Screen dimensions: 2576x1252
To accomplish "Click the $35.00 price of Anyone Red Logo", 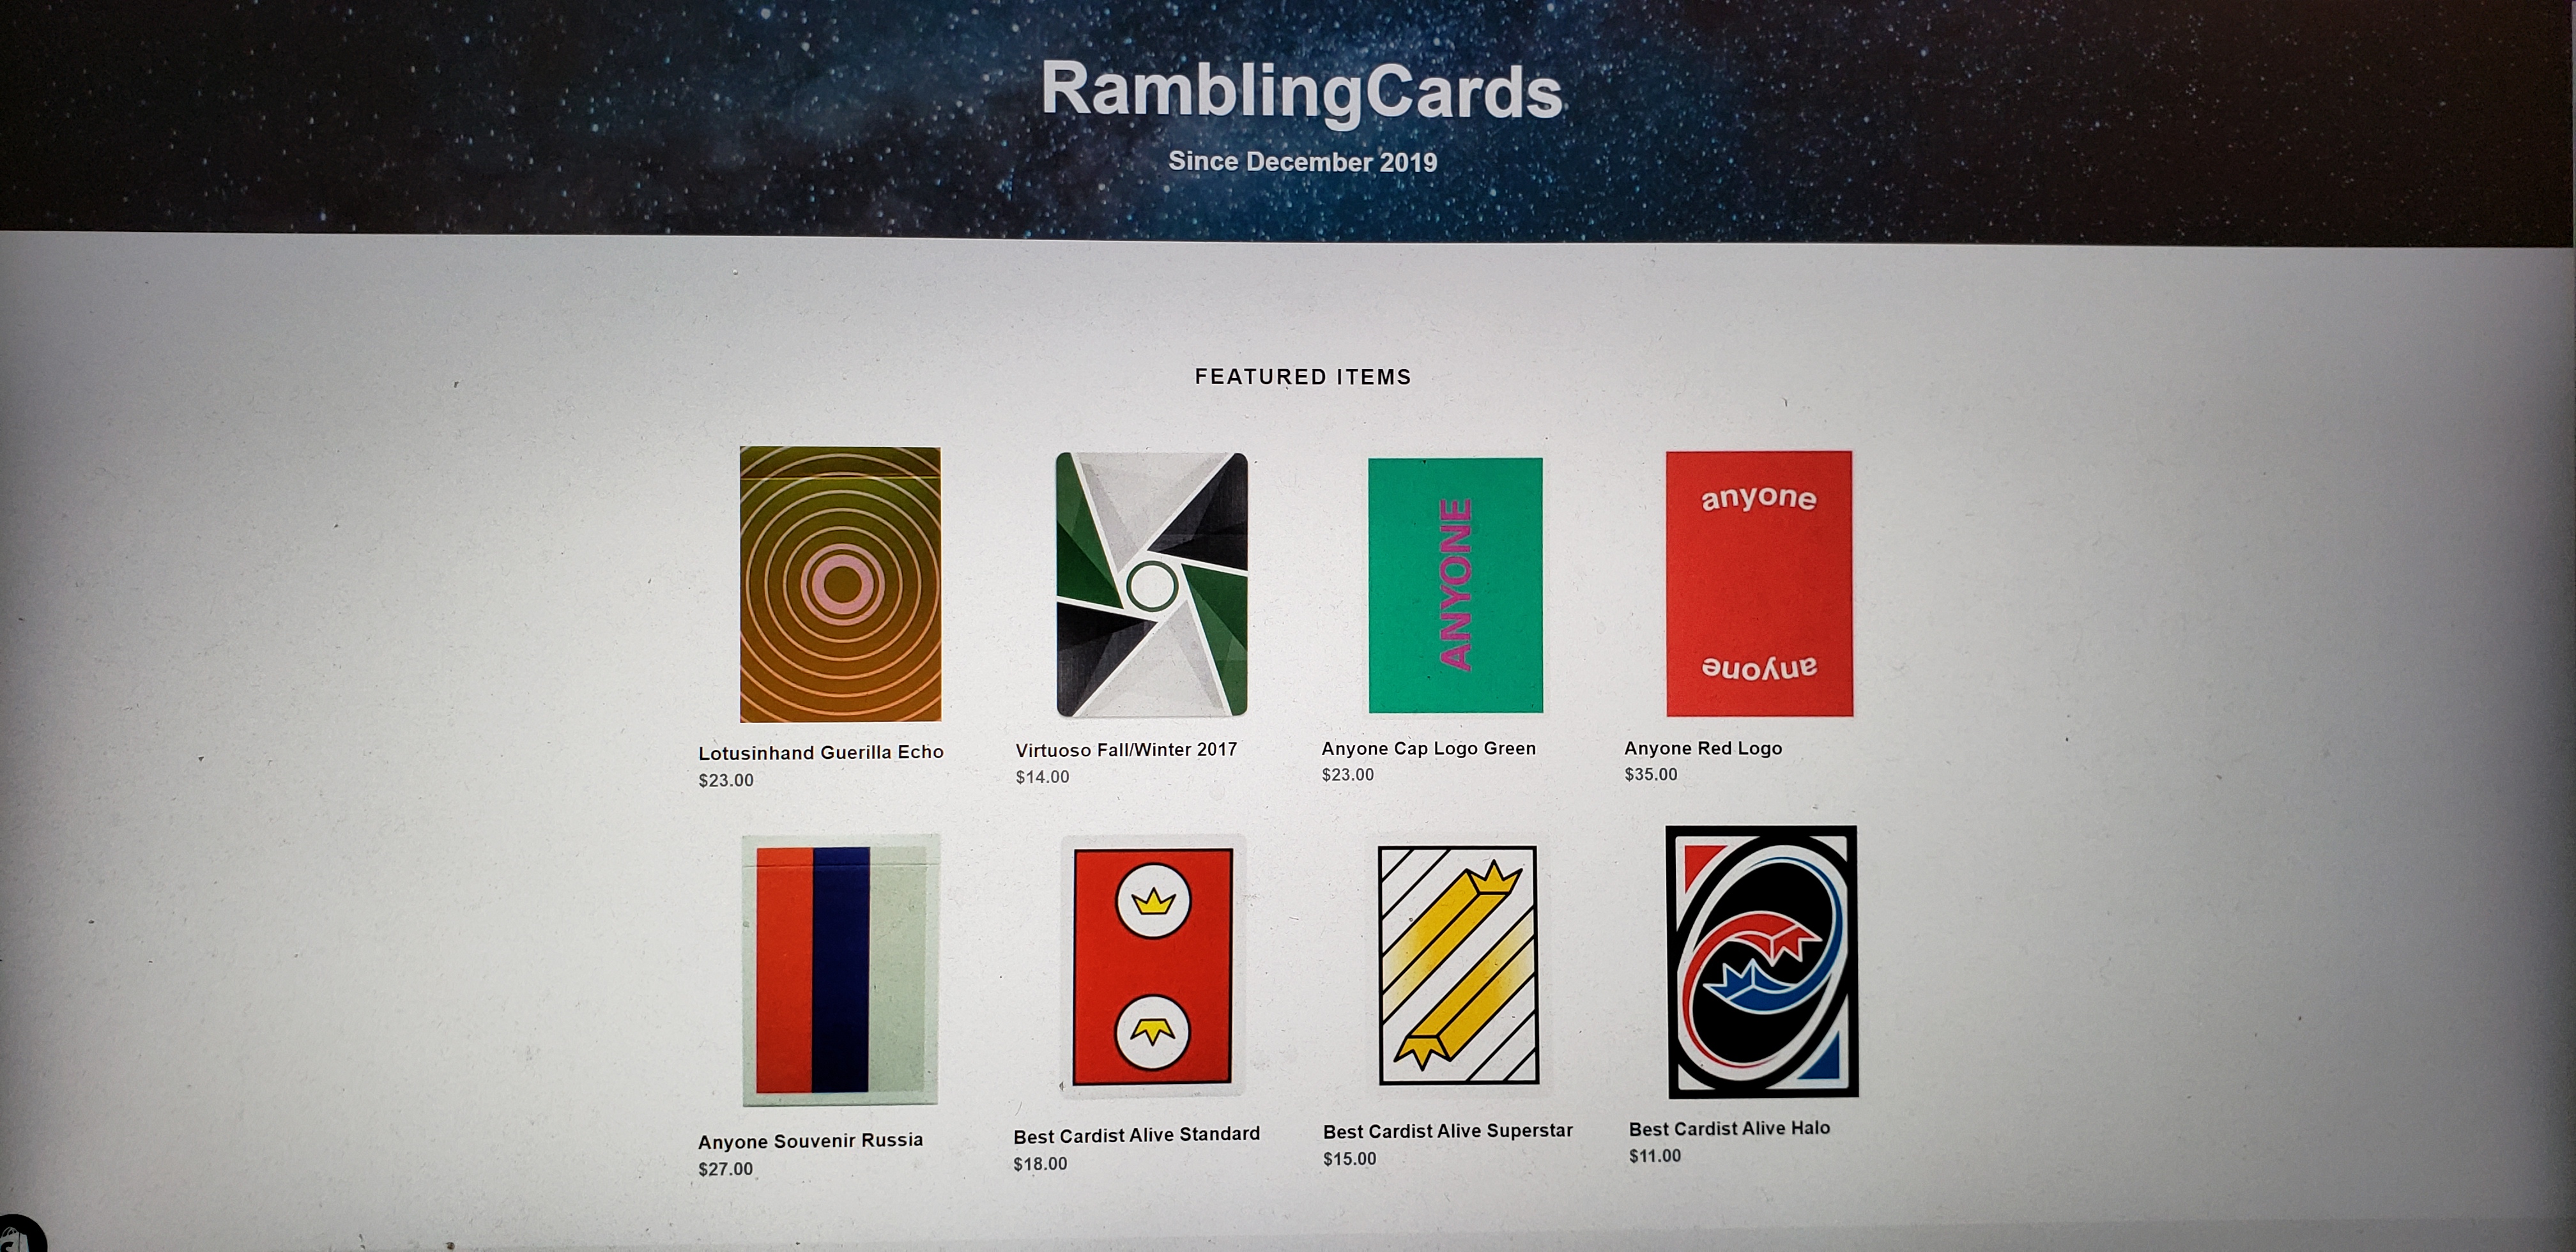I will point(1651,774).
